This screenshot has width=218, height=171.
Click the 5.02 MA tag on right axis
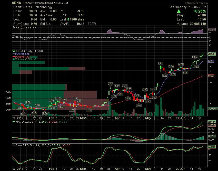[211, 76]
